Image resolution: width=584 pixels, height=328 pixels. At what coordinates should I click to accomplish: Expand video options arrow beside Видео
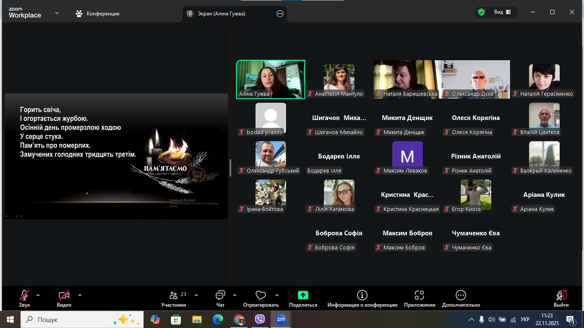pos(80,295)
